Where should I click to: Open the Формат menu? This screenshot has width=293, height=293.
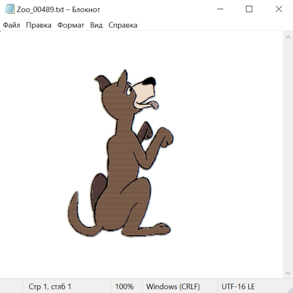pyautogui.click(x=71, y=25)
